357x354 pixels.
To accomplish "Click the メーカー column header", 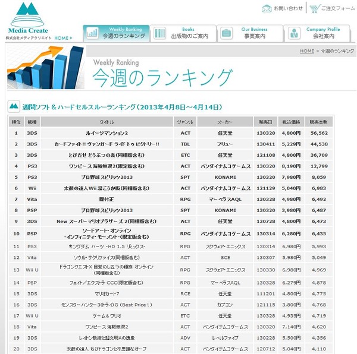I will click(225, 122).
